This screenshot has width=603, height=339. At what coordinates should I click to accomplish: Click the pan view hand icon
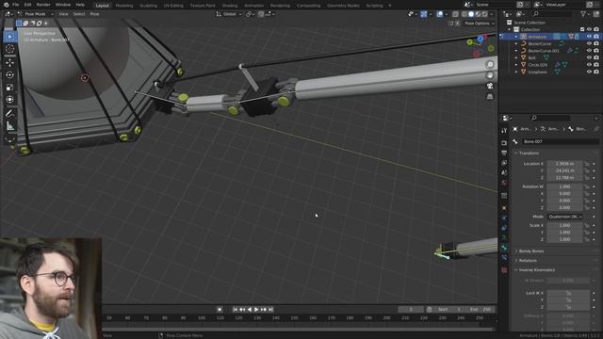[x=490, y=75]
